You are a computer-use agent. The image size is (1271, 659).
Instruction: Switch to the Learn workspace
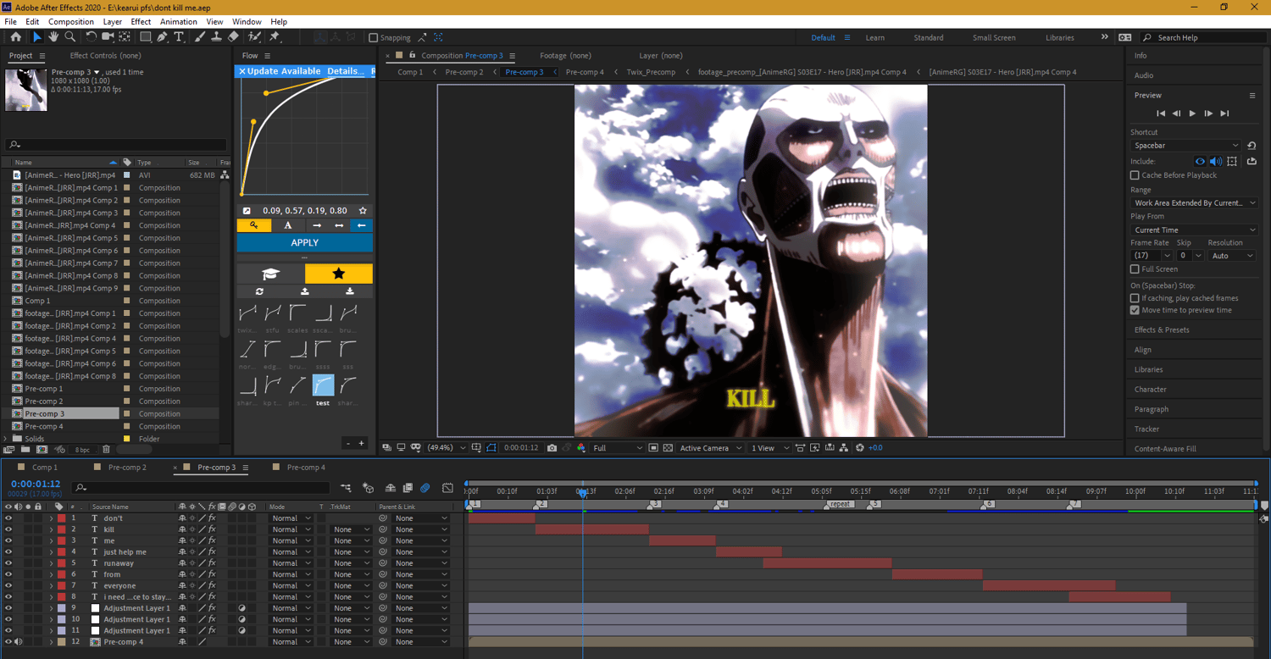pos(875,37)
